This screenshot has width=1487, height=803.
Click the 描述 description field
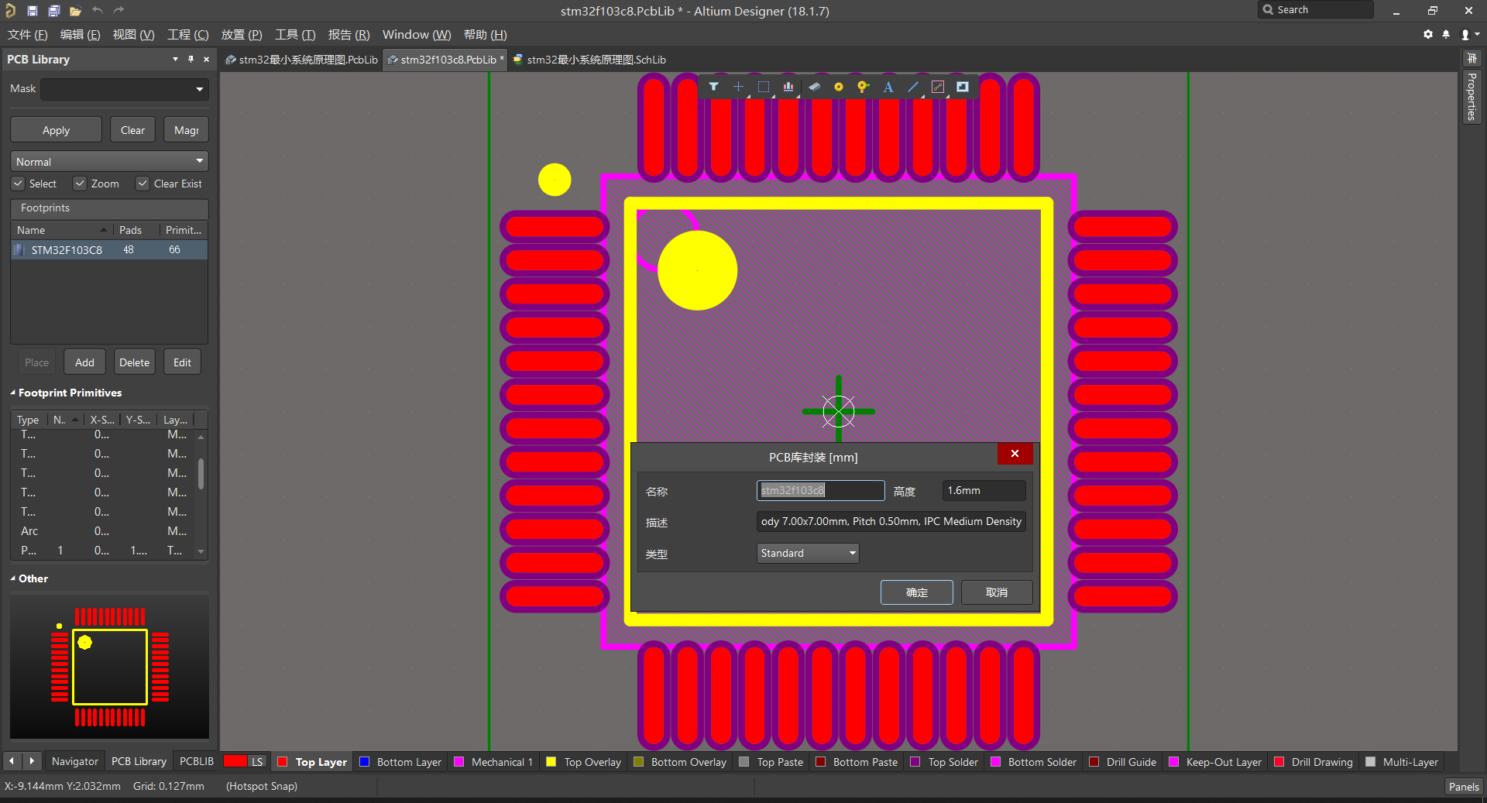click(891, 521)
